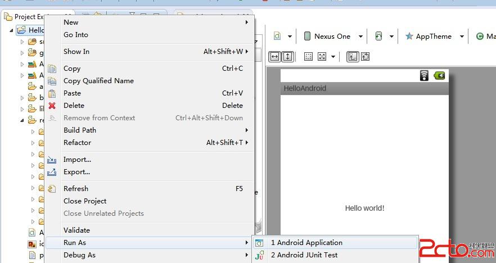The width and height of the screenshot is (496, 263).
Task: Open the dropdown arrow after expand-arrows icon
Action: click(333, 57)
